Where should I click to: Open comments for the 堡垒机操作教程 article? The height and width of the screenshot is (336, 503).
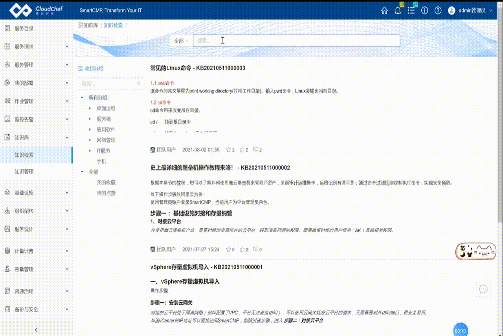pyautogui.click(x=255, y=249)
